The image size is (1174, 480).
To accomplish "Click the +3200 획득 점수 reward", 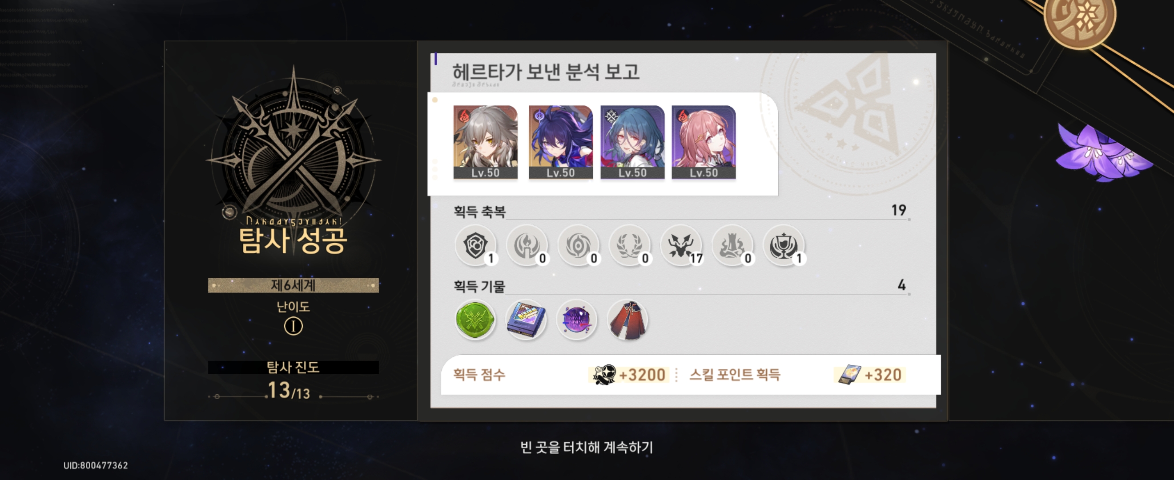I will tap(629, 374).
